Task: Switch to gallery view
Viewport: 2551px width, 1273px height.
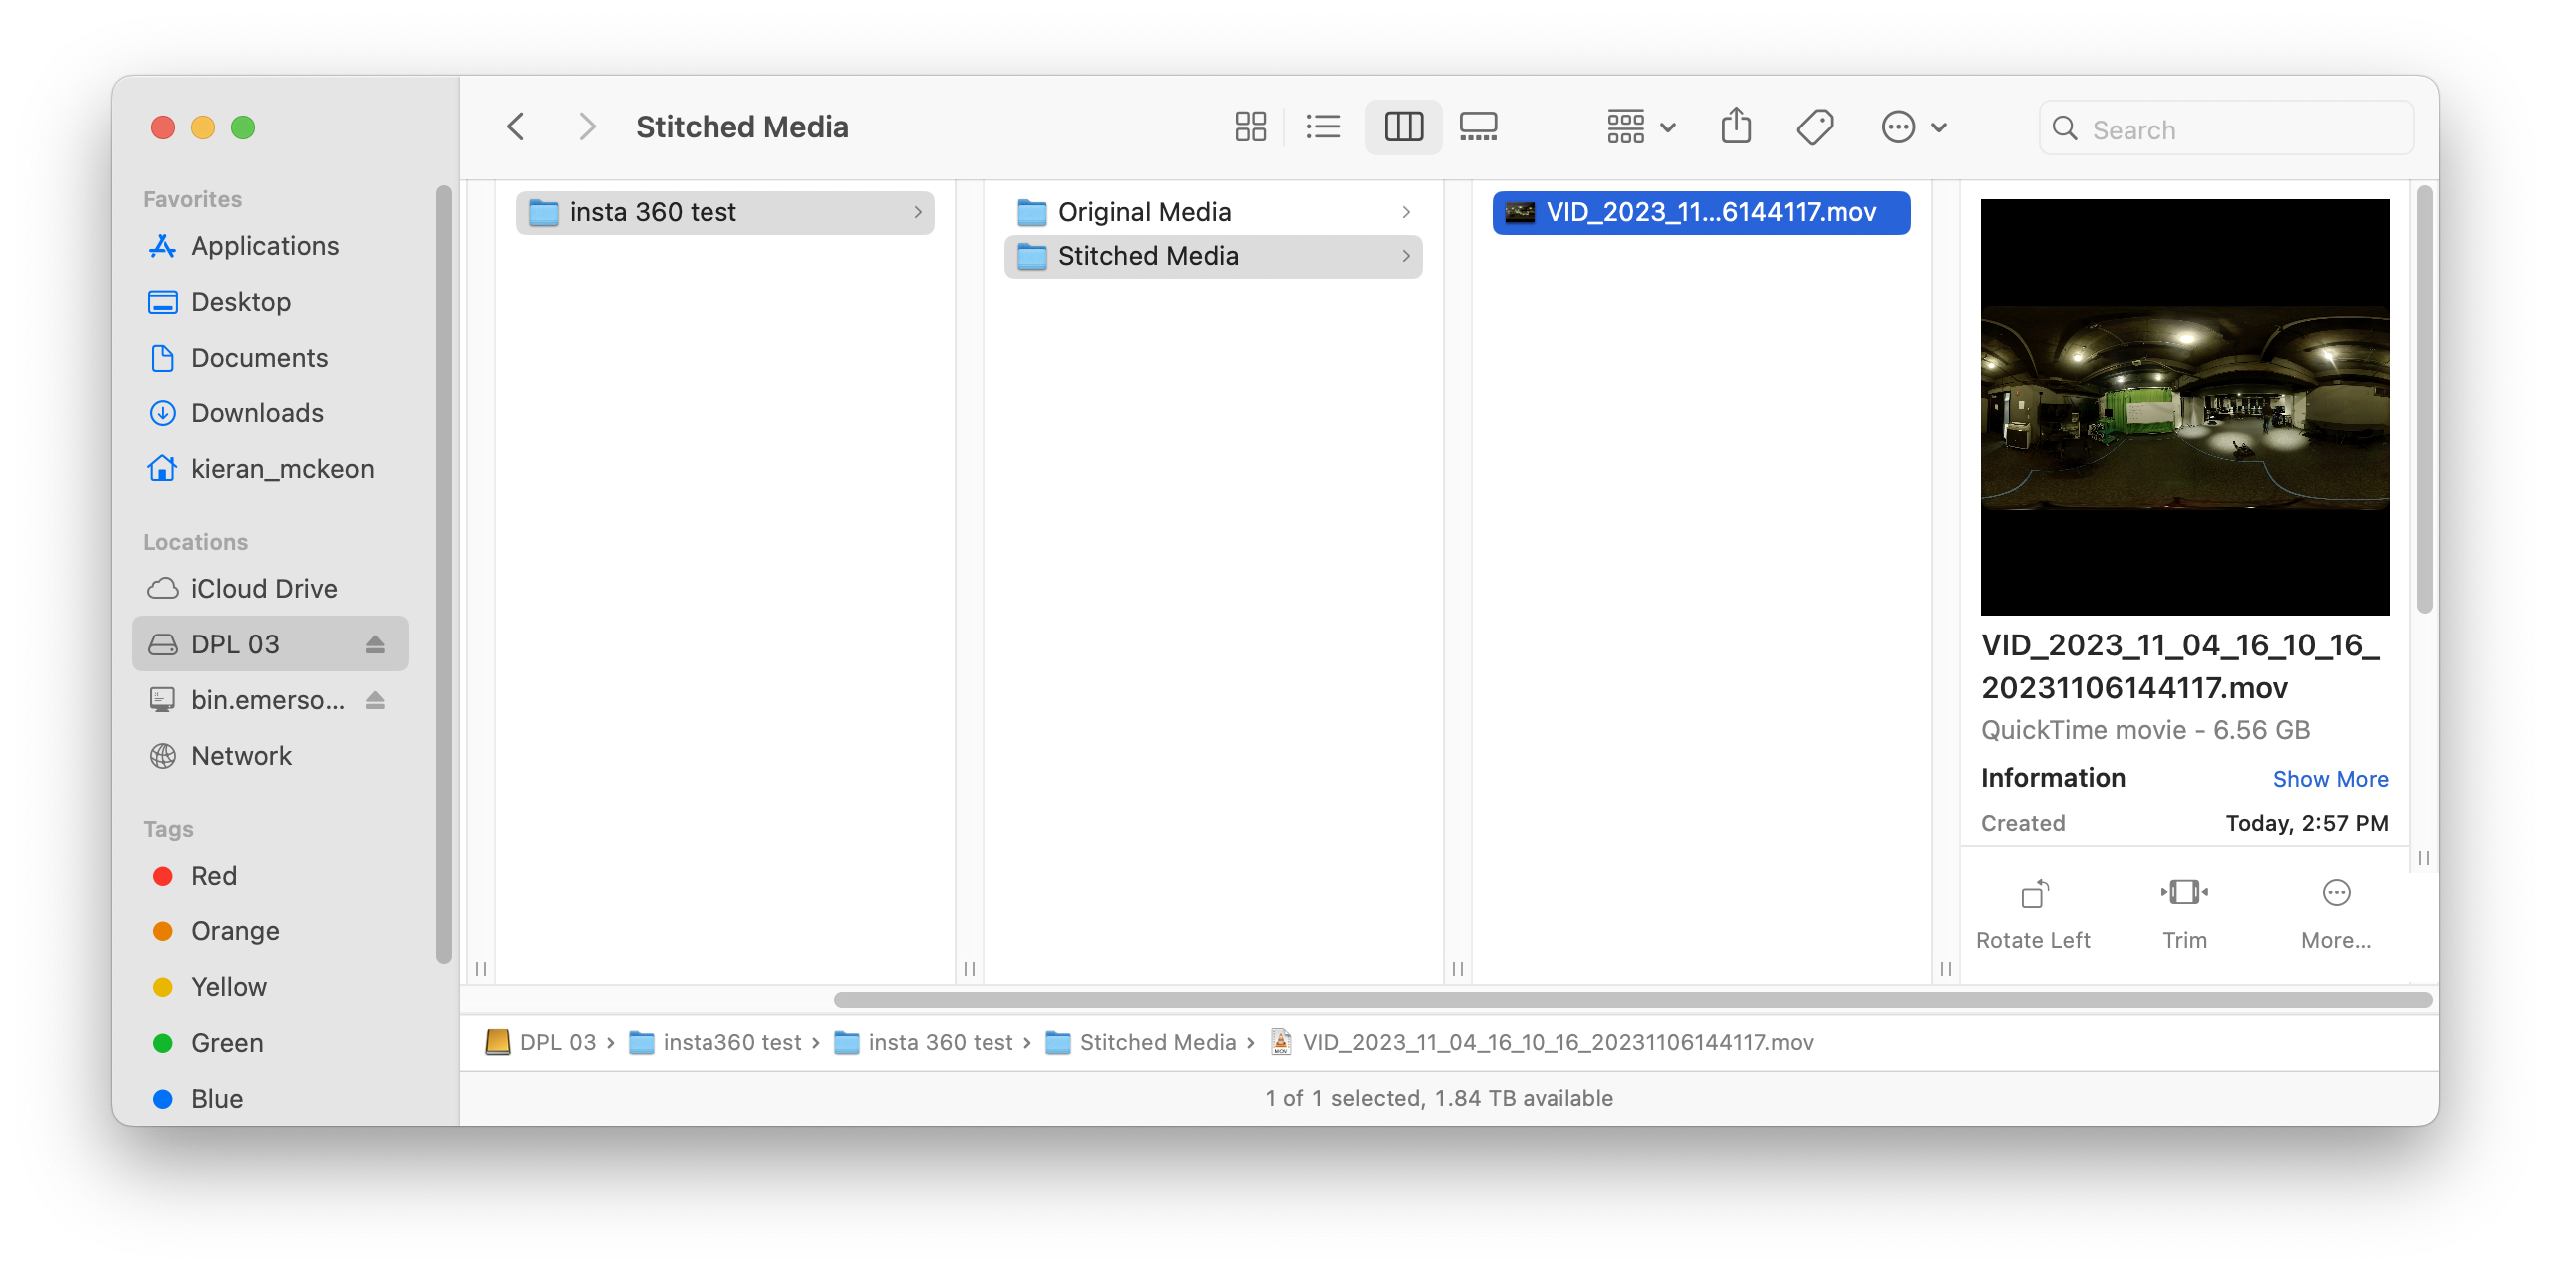Action: [1478, 127]
